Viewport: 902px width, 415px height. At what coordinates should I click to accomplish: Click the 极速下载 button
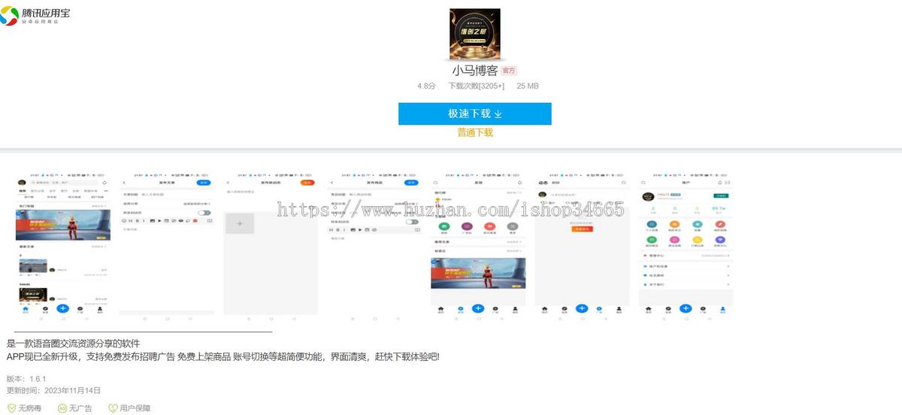(475, 114)
